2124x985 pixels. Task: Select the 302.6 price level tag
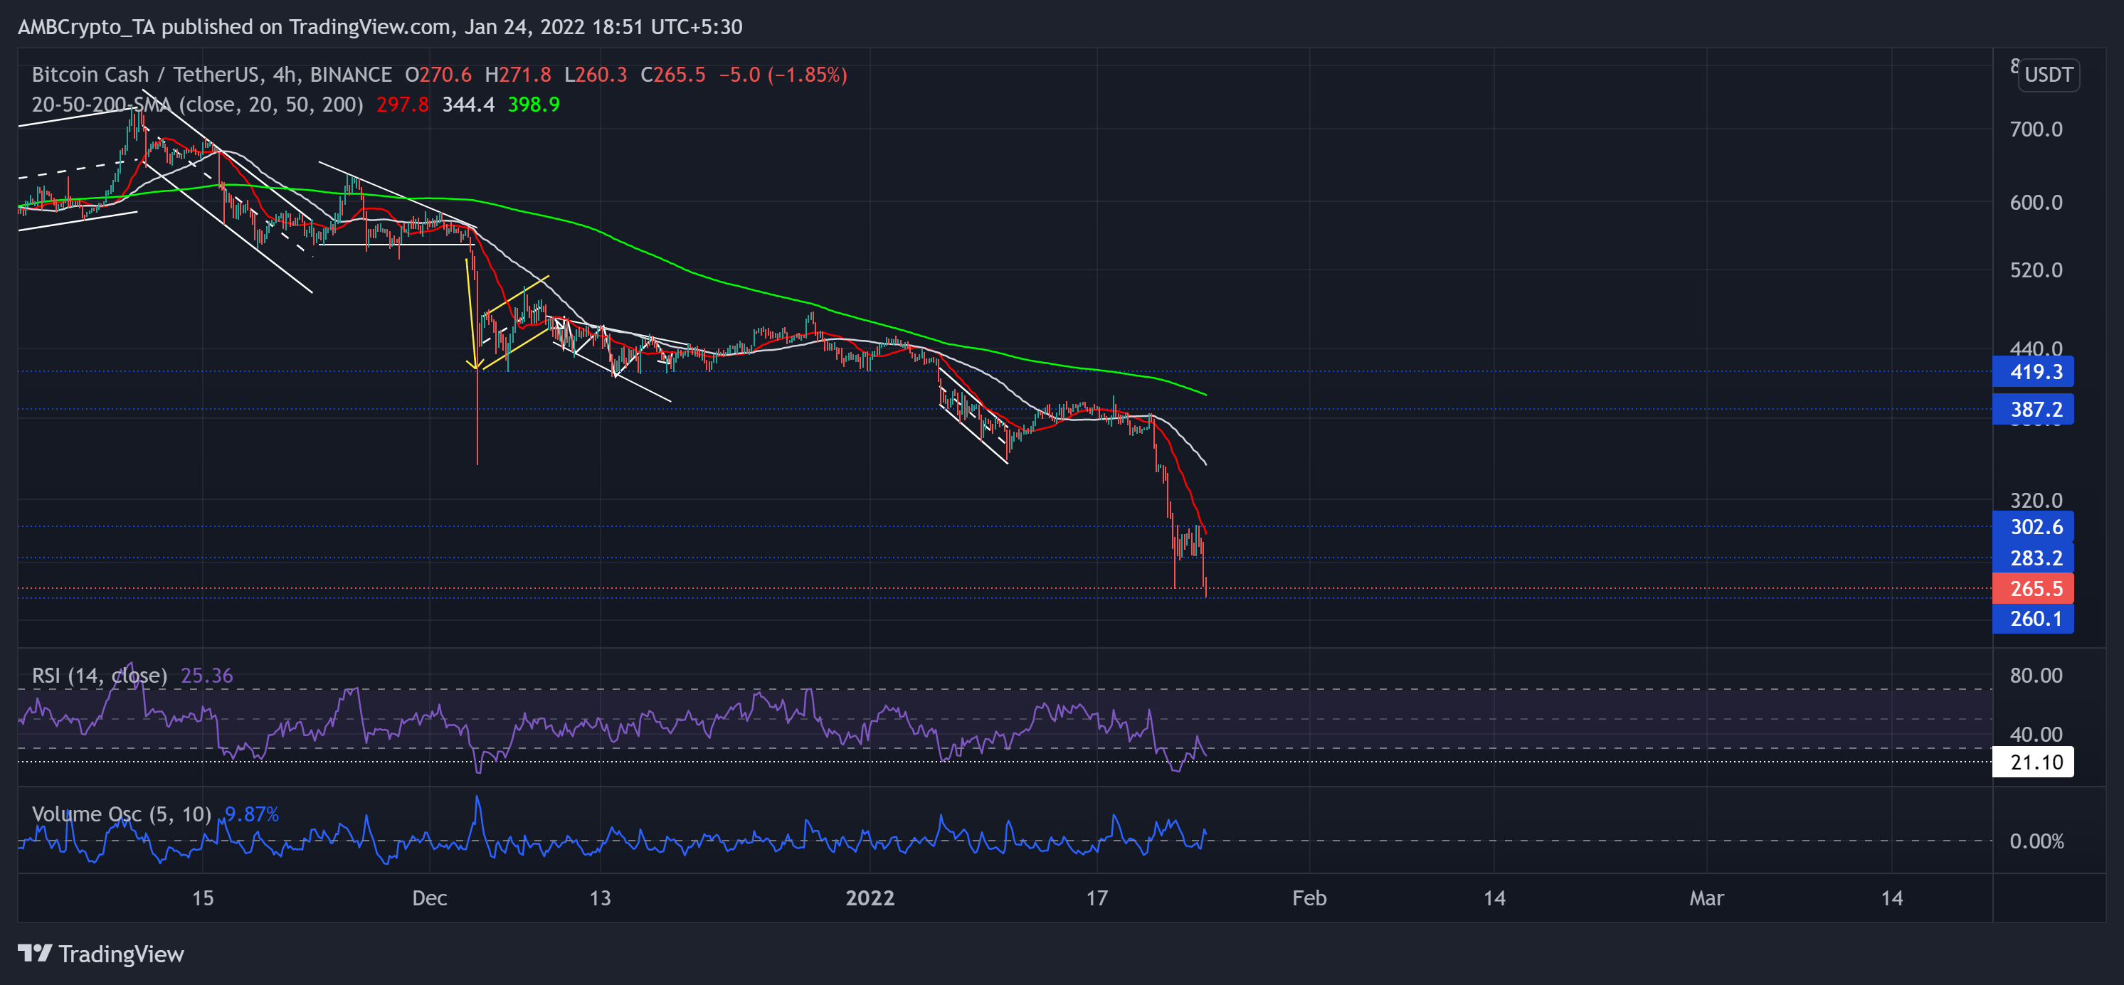pos(2032,527)
